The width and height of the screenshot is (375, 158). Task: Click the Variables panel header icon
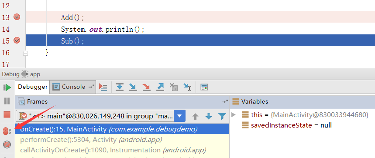[x=236, y=101]
